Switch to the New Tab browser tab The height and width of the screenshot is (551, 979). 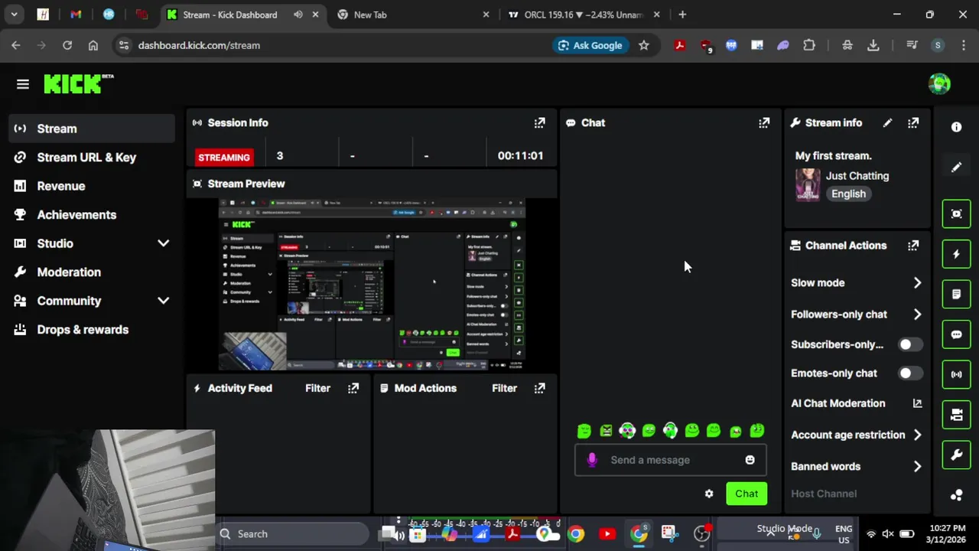(413, 15)
